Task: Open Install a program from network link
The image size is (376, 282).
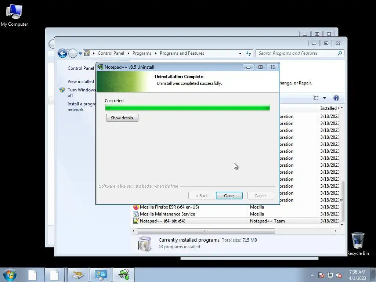Action: (82, 106)
